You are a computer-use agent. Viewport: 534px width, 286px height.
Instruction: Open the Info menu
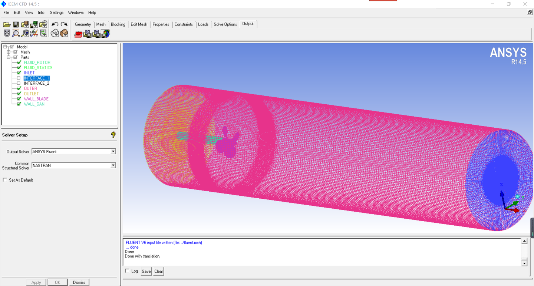pos(41,13)
